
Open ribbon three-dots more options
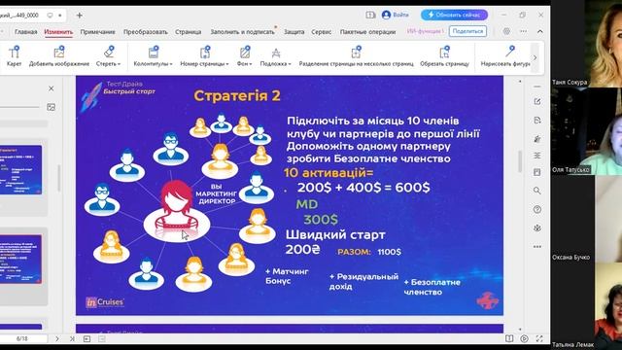(523, 31)
